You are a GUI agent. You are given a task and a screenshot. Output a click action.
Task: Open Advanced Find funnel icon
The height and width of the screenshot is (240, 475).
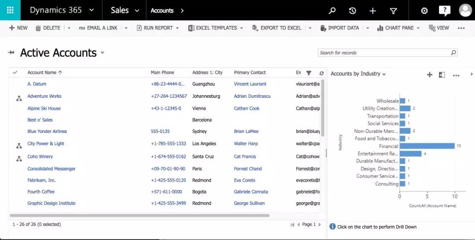coord(393,11)
